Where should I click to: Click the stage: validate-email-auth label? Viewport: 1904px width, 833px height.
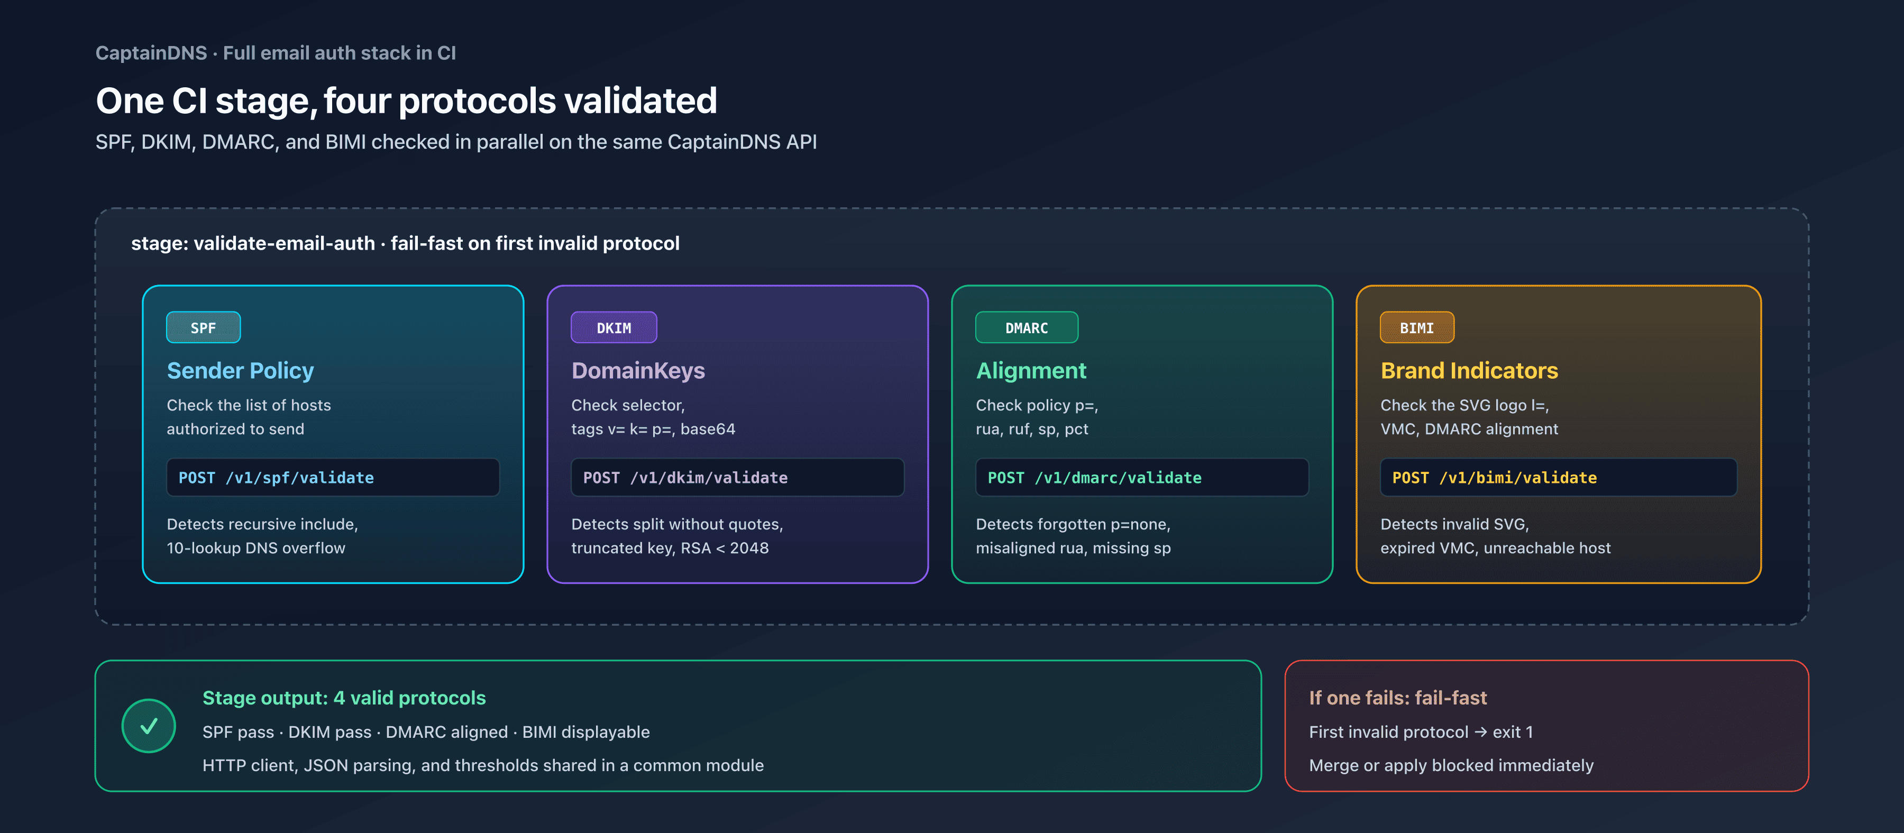pos(405,243)
